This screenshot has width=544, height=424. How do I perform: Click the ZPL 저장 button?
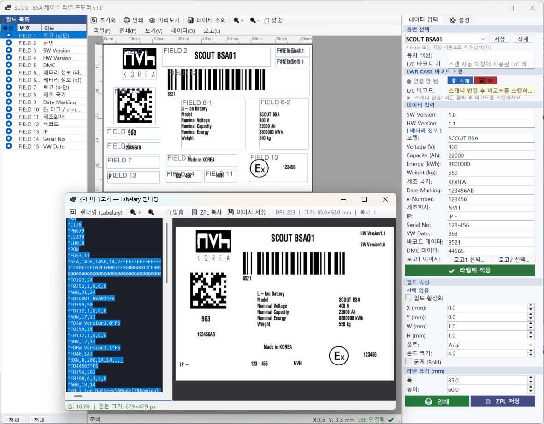[503, 401]
